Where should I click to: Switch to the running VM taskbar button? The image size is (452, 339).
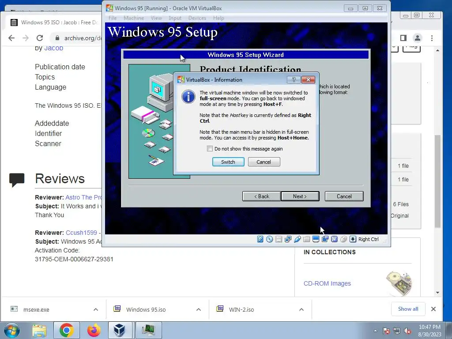click(x=148, y=330)
